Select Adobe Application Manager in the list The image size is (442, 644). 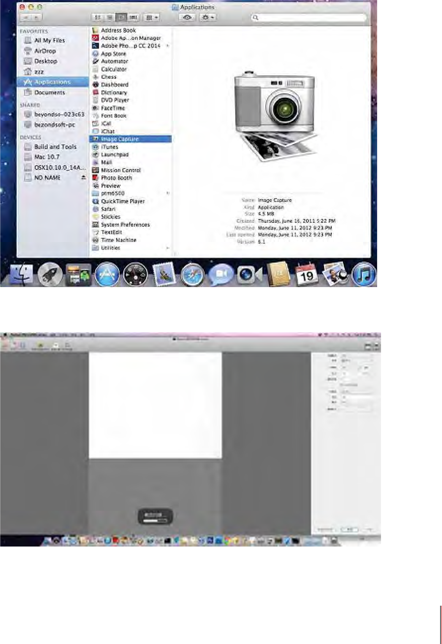coord(131,38)
